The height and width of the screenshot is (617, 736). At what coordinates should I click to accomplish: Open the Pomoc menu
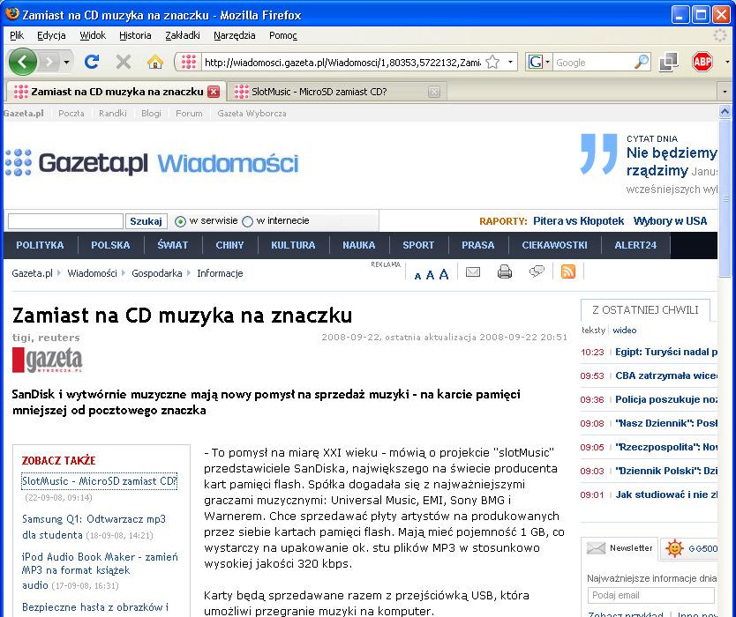tap(283, 35)
